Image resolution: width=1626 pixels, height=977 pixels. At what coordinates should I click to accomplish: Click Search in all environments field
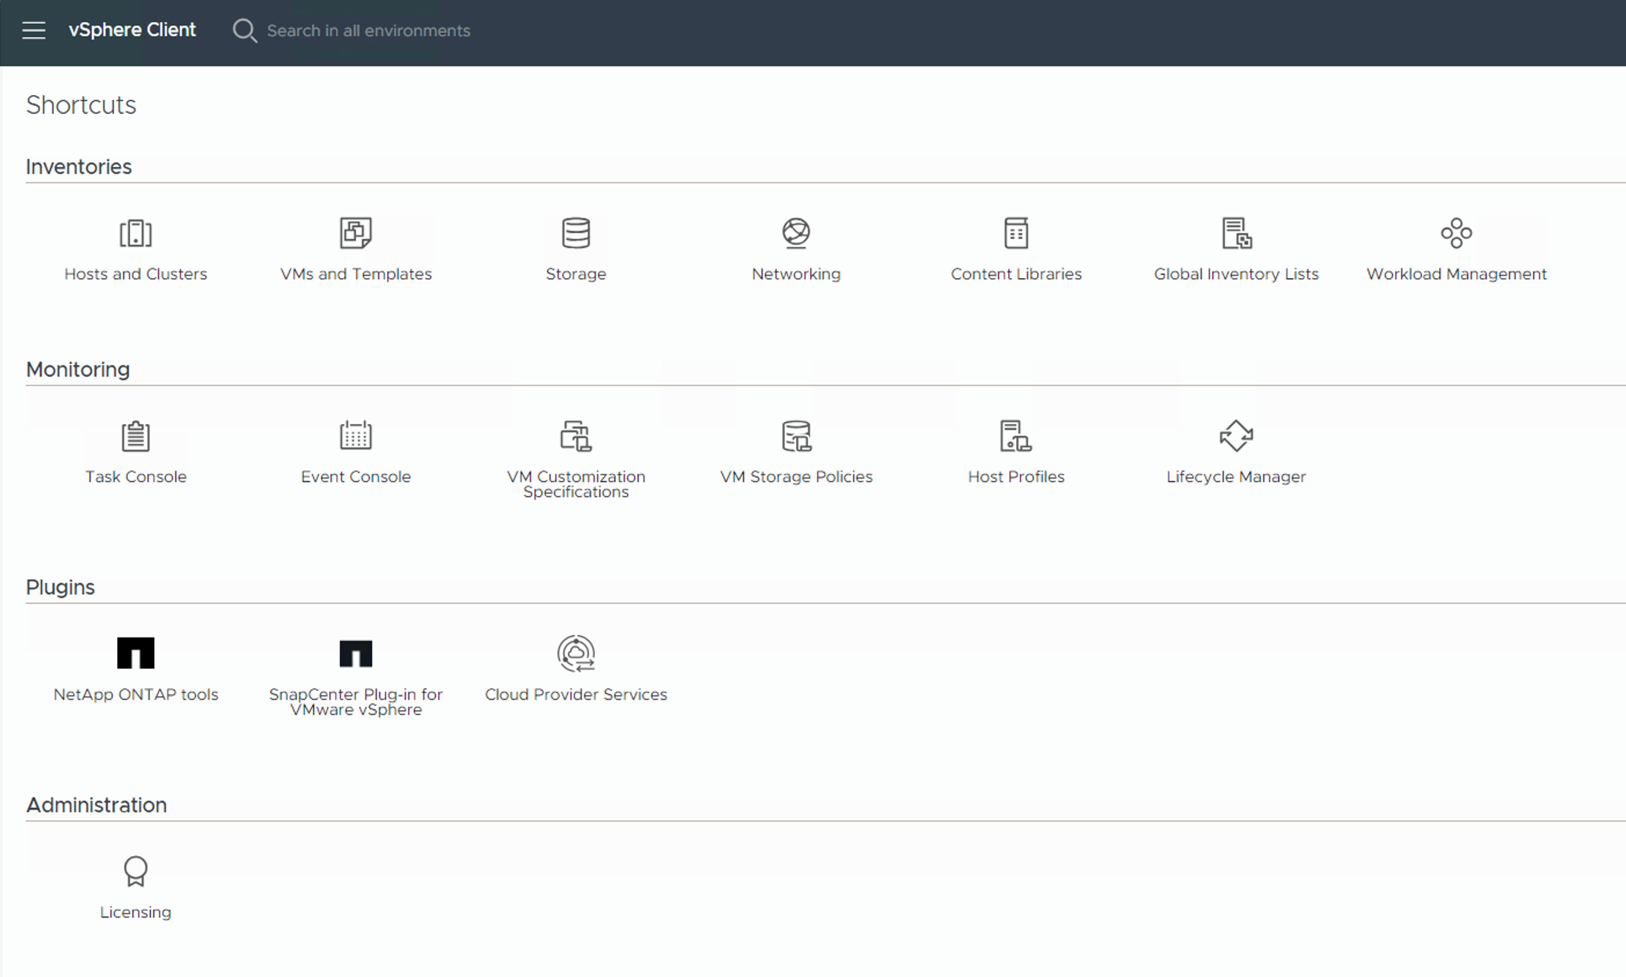click(x=368, y=30)
